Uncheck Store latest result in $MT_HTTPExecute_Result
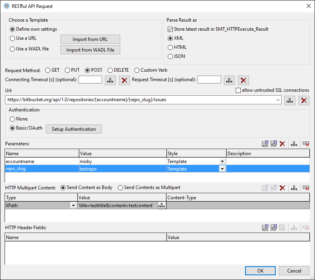Viewport: 315px width, 280px height. coord(170,29)
